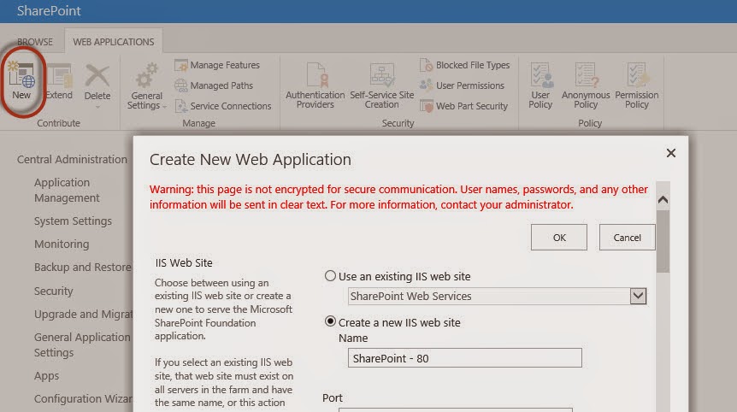Open Configuration Wizards link
The height and width of the screenshot is (412, 737).
coord(83,398)
